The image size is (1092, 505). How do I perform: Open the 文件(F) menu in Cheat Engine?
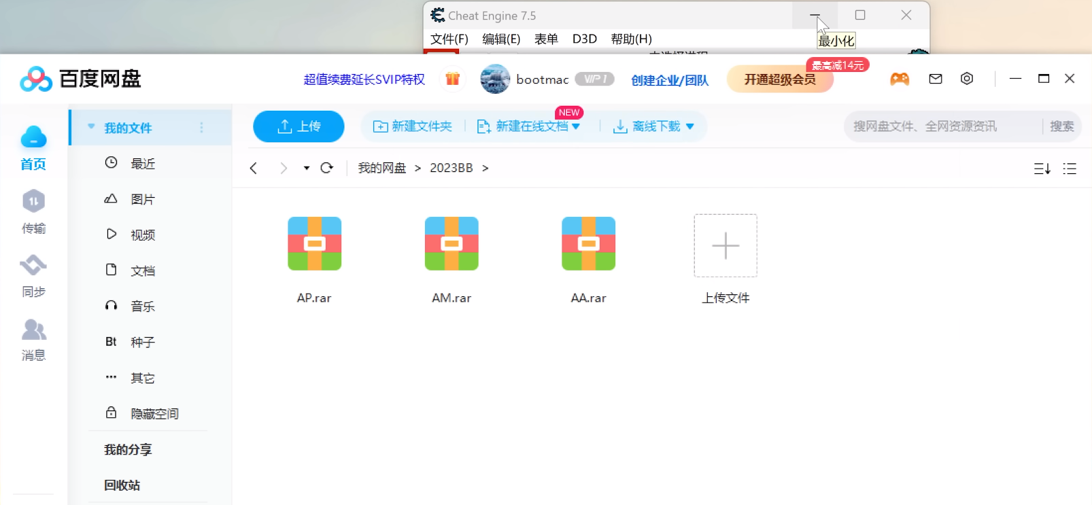coord(449,39)
